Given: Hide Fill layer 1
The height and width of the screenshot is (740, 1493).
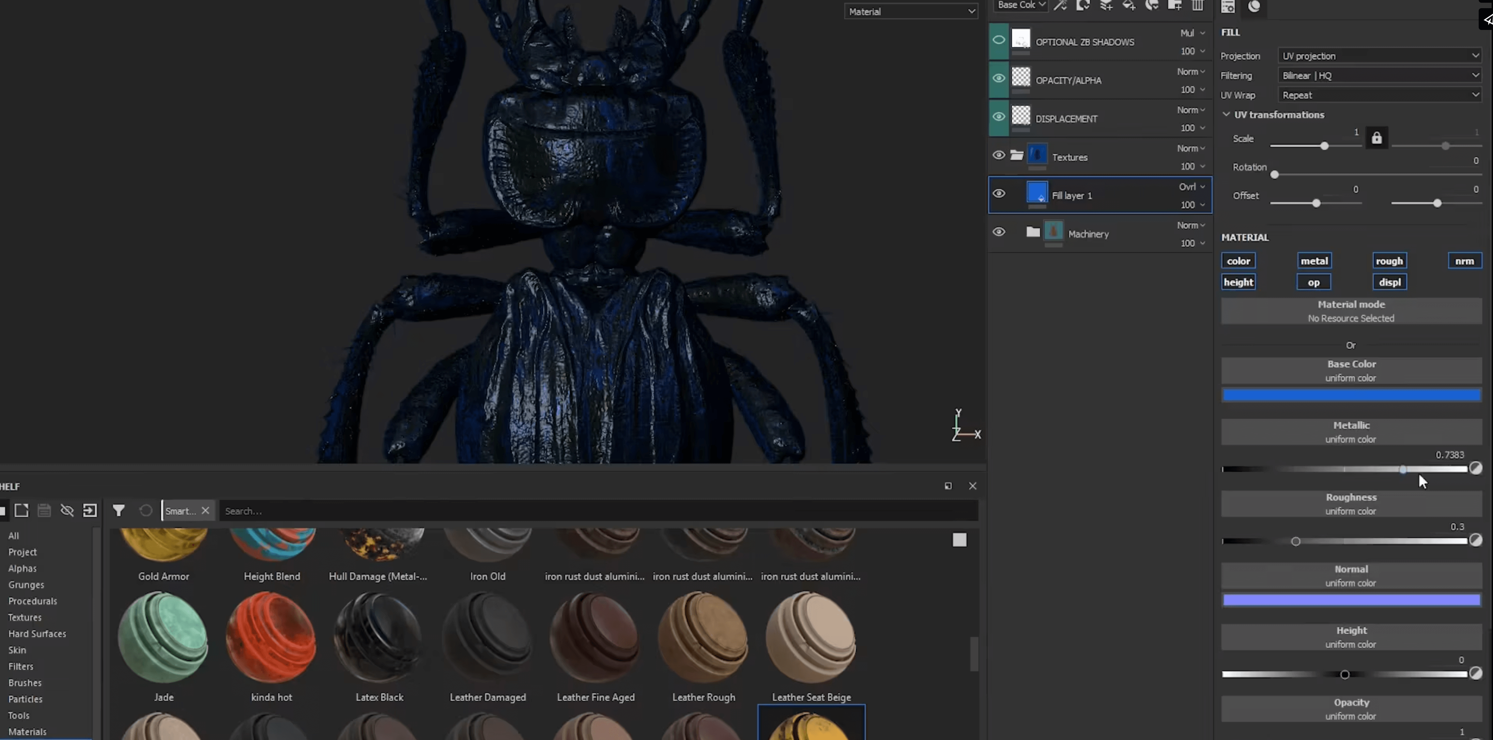Looking at the screenshot, I should 999,193.
